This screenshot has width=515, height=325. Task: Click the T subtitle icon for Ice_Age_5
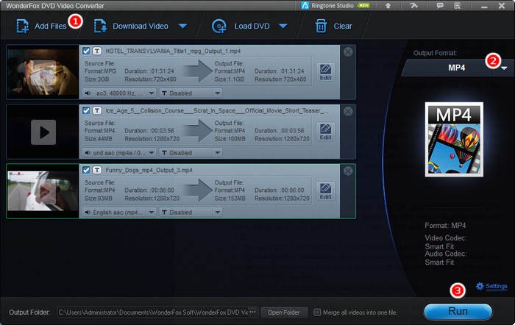[97, 110]
